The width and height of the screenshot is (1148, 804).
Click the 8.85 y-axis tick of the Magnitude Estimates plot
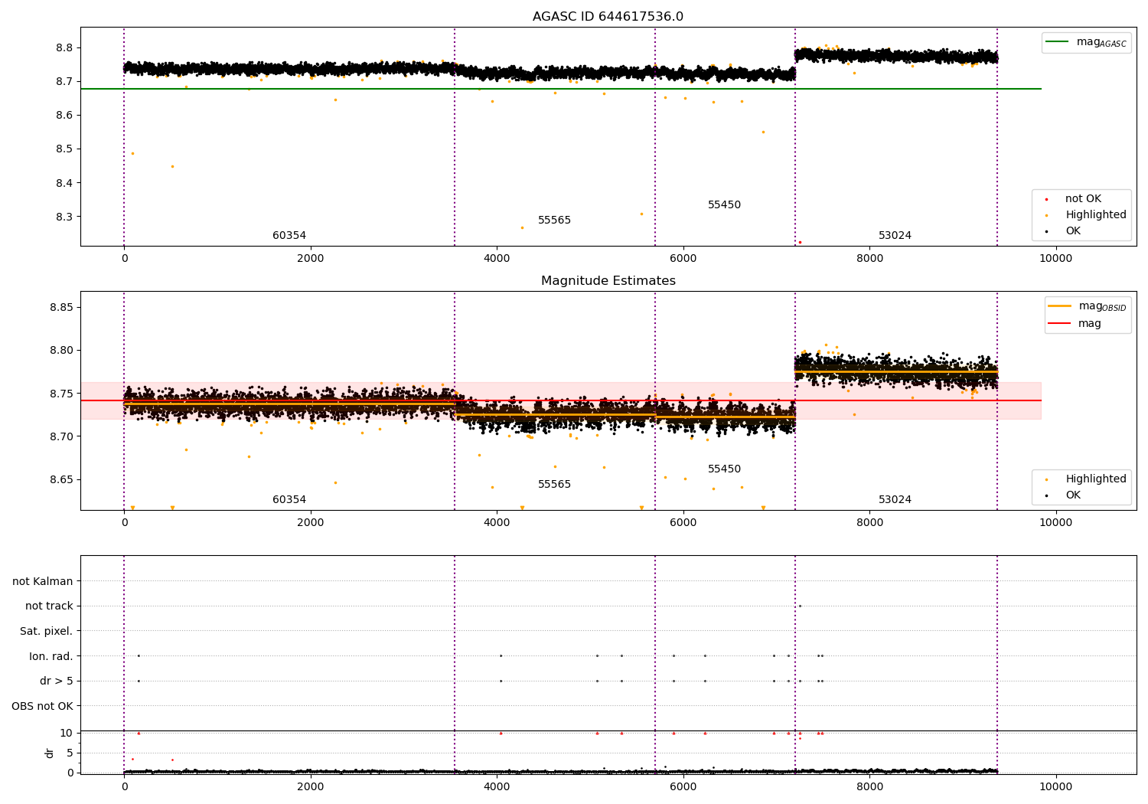[x=60, y=307]
